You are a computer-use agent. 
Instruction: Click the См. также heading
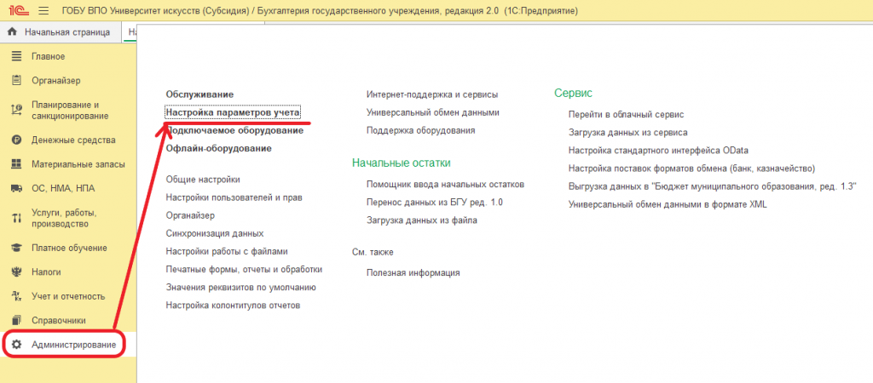click(x=373, y=253)
